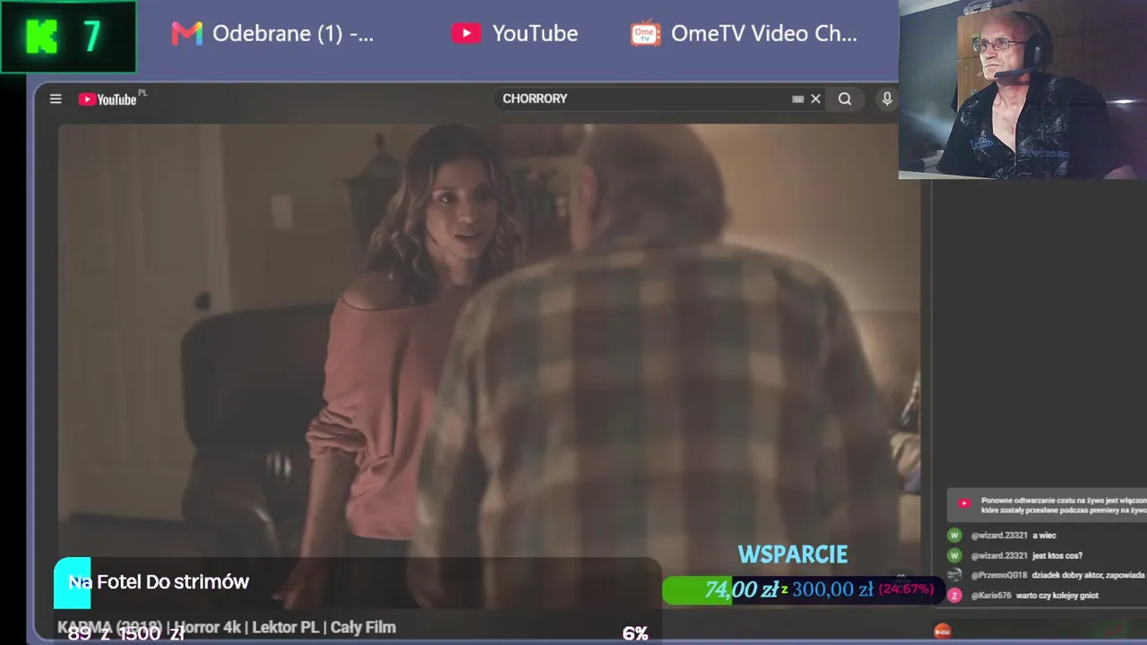Image resolution: width=1147 pixels, height=645 pixels.
Task: Click the YouTube icon in the chat notice
Action: 963,503
